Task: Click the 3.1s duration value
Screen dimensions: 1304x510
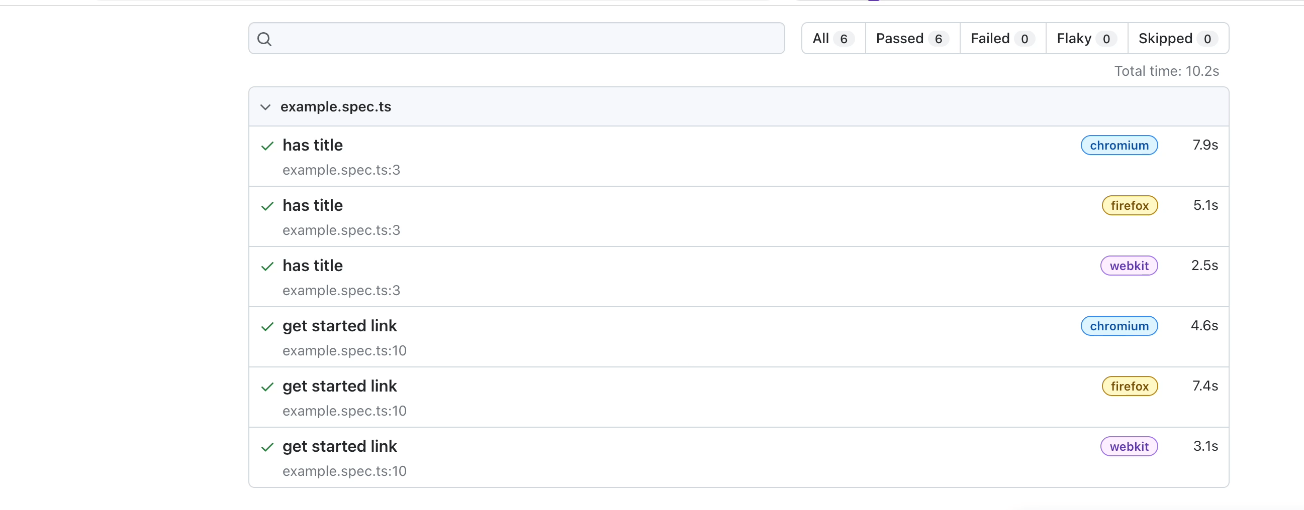Action: coord(1205,446)
